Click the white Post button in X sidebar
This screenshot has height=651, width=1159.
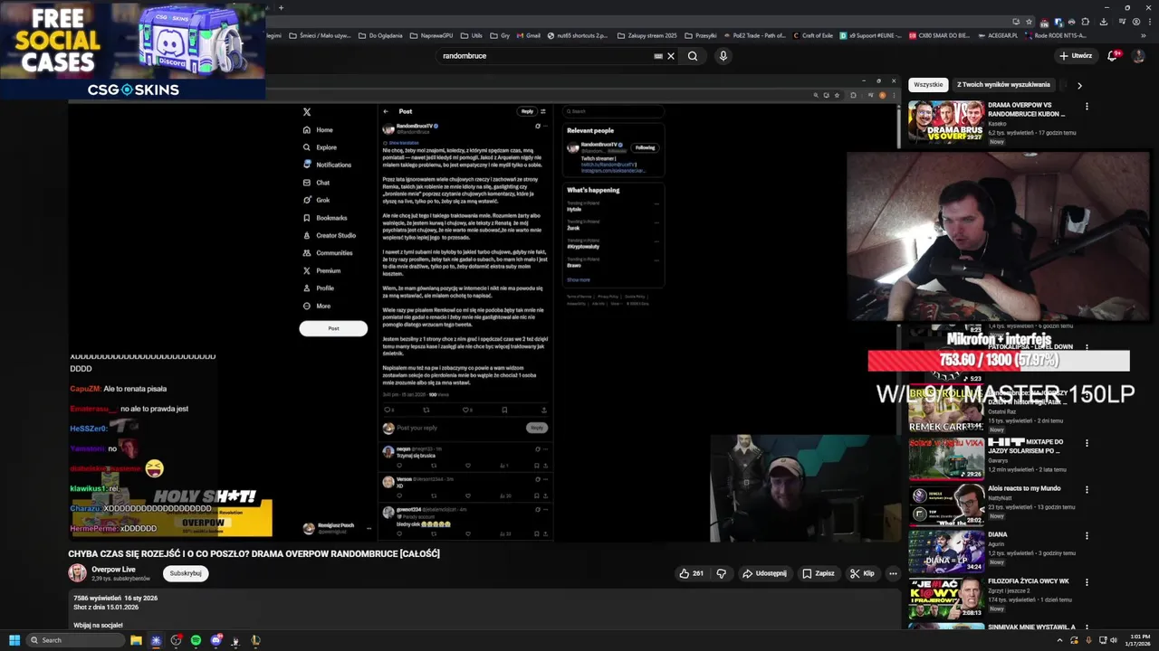click(333, 328)
